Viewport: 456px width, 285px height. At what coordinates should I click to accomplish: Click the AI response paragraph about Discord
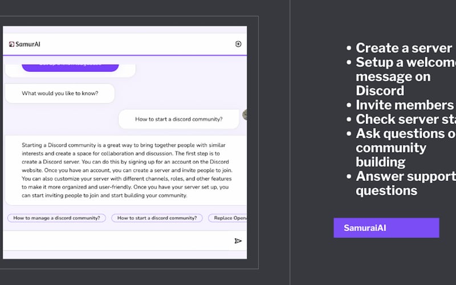pos(127,170)
